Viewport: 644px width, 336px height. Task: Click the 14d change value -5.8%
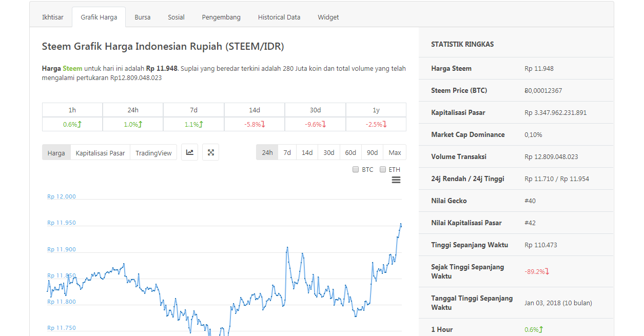pos(255,124)
